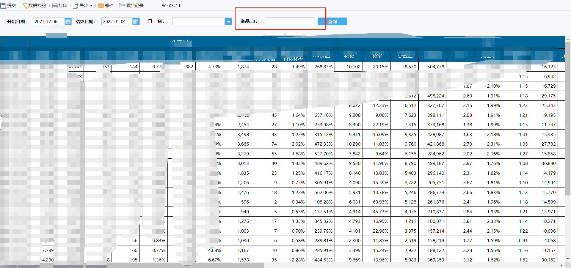Click the cell value 158,219

pyautogui.click(x=435, y=241)
